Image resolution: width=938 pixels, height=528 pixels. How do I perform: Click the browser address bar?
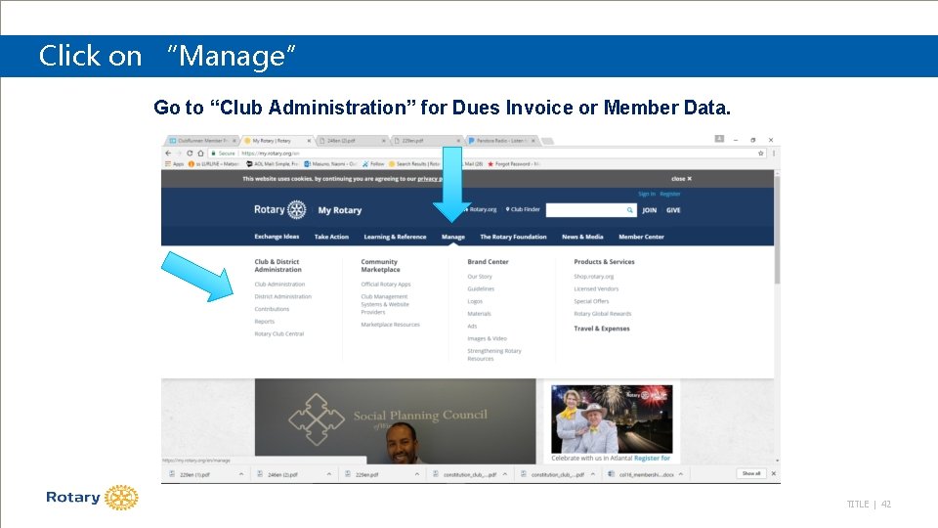pyautogui.click(x=482, y=154)
